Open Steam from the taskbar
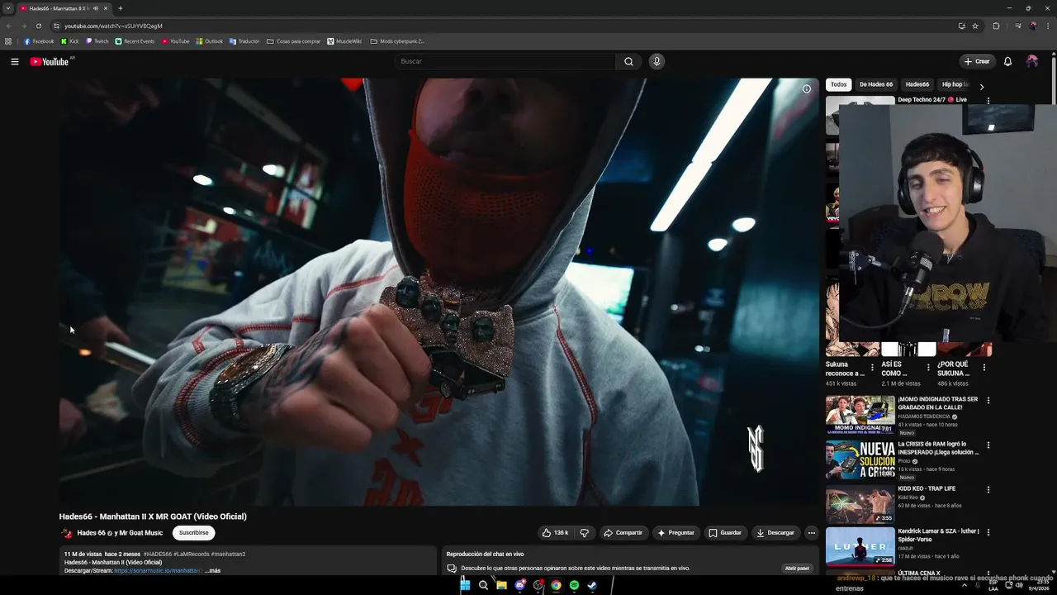1057x595 pixels. [x=592, y=585]
